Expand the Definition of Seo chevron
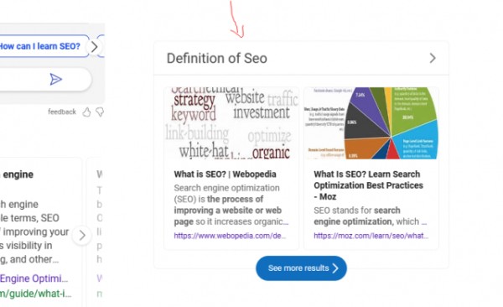Image resolution: width=503 pixels, height=307 pixels. [433, 58]
